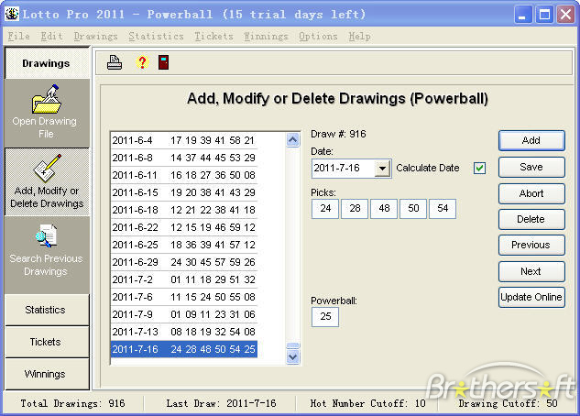Click the Add button
The width and height of the screenshot is (580, 416).
click(x=531, y=140)
